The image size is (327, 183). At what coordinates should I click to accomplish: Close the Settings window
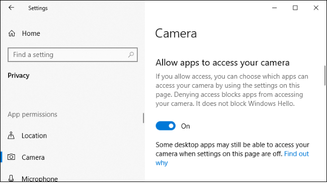click(x=316, y=8)
